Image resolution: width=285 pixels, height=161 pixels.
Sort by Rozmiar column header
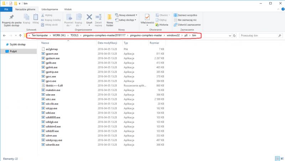click(x=154, y=43)
